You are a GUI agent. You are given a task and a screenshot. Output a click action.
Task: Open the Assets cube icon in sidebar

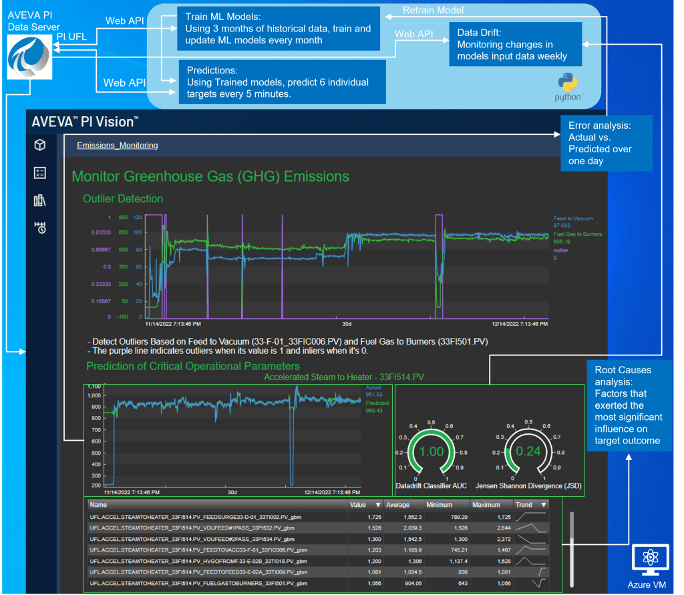tap(40, 146)
